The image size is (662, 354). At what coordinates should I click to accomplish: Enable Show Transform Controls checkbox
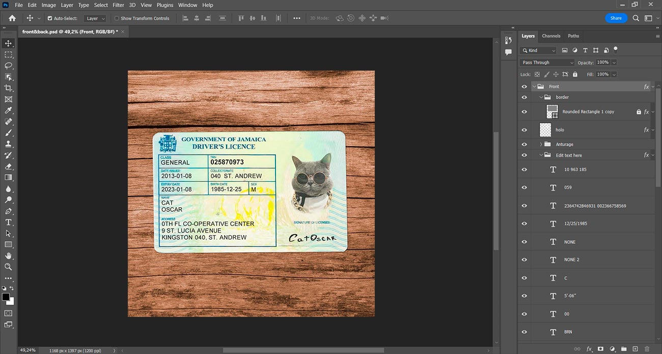[x=117, y=18]
